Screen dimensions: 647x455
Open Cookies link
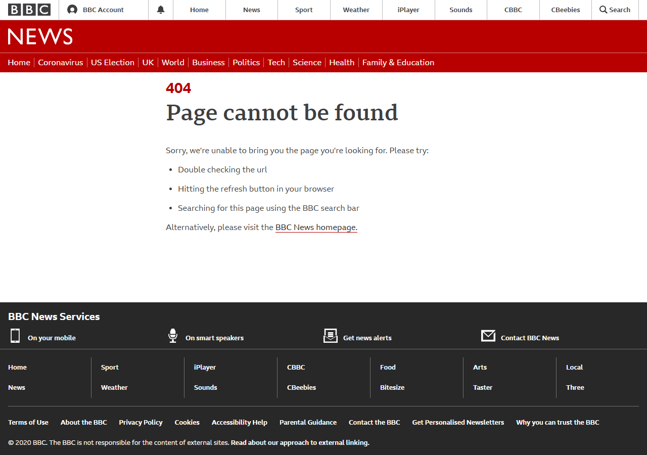pyautogui.click(x=187, y=422)
